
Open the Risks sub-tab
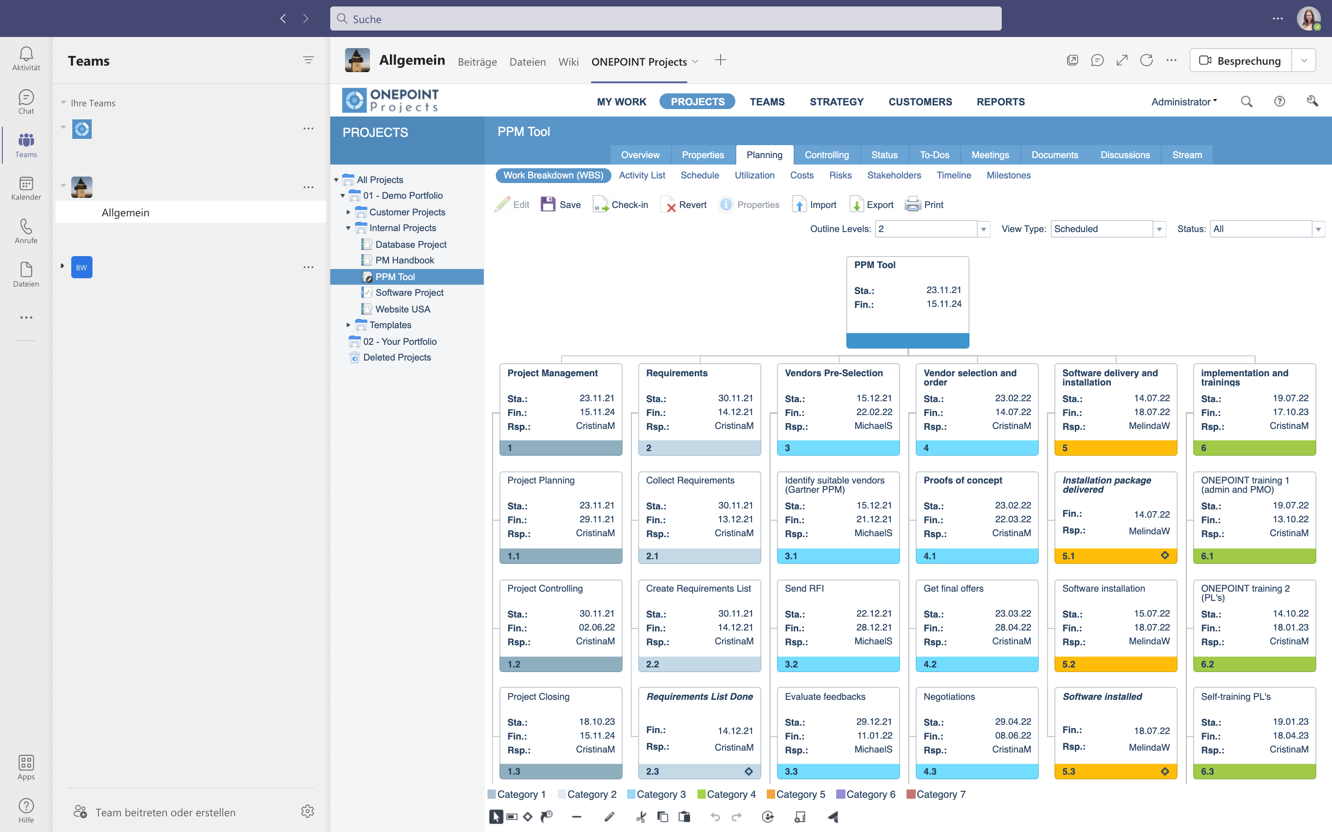[x=840, y=175]
